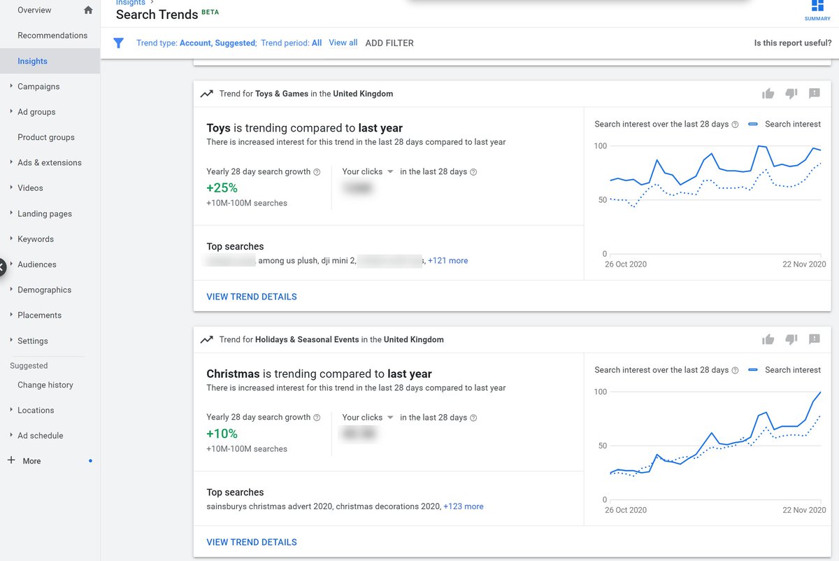Open Recommendations in the sidebar
This screenshot has height=561, width=839.
coord(52,36)
